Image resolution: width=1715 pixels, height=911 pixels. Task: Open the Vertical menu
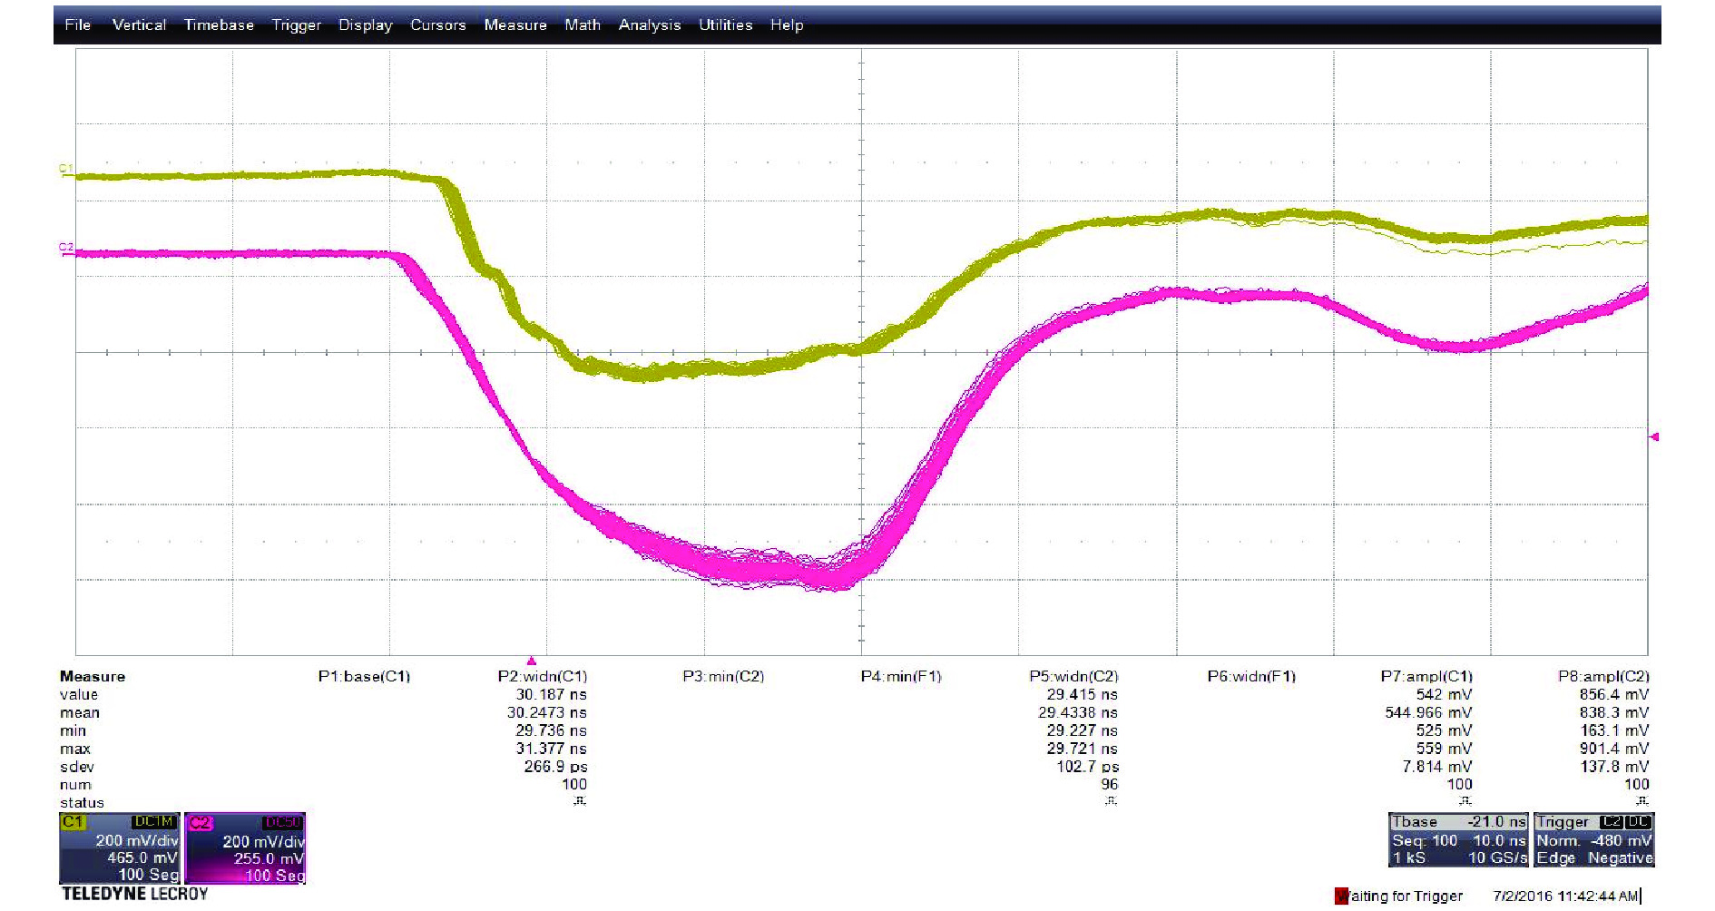[x=139, y=24]
